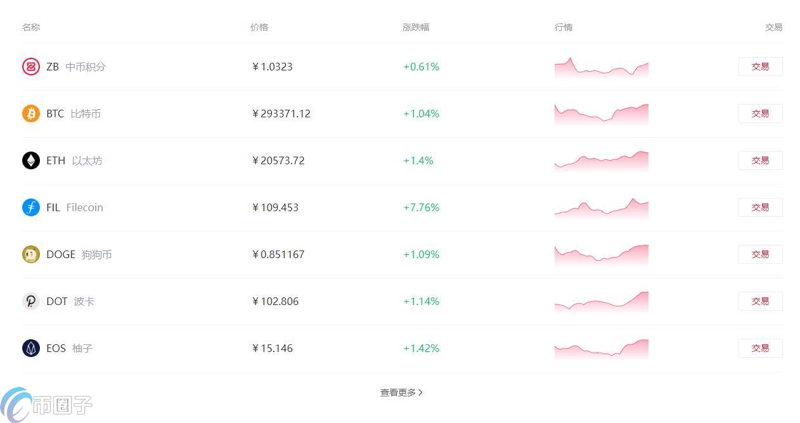Click the EOS dark circle icon
This screenshot has width=800, height=423.
pyautogui.click(x=31, y=348)
